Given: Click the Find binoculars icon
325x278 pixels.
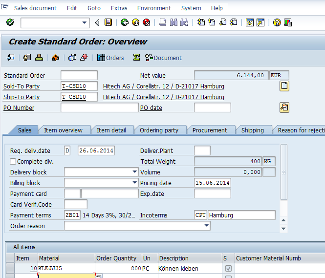Looking at the screenshot, I should pyautogui.click(x=173, y=22).
